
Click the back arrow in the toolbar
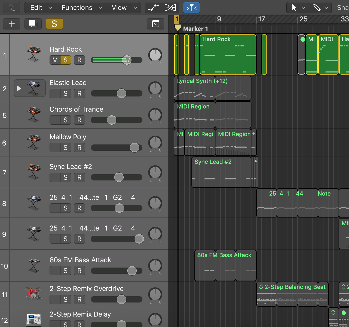(12, 8)
